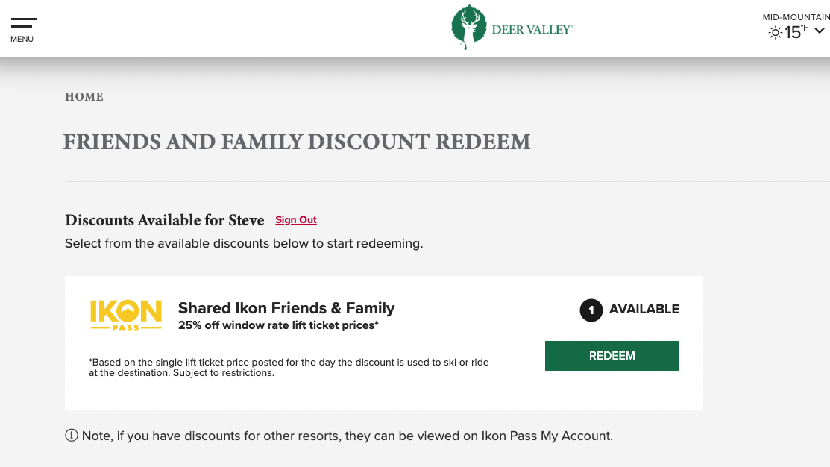Click the black "1" available count badge
This screenshot has width=830, height=467.
(x=591, y=310)
